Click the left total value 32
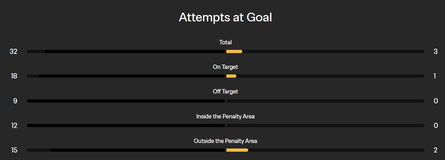 [13, 51]
